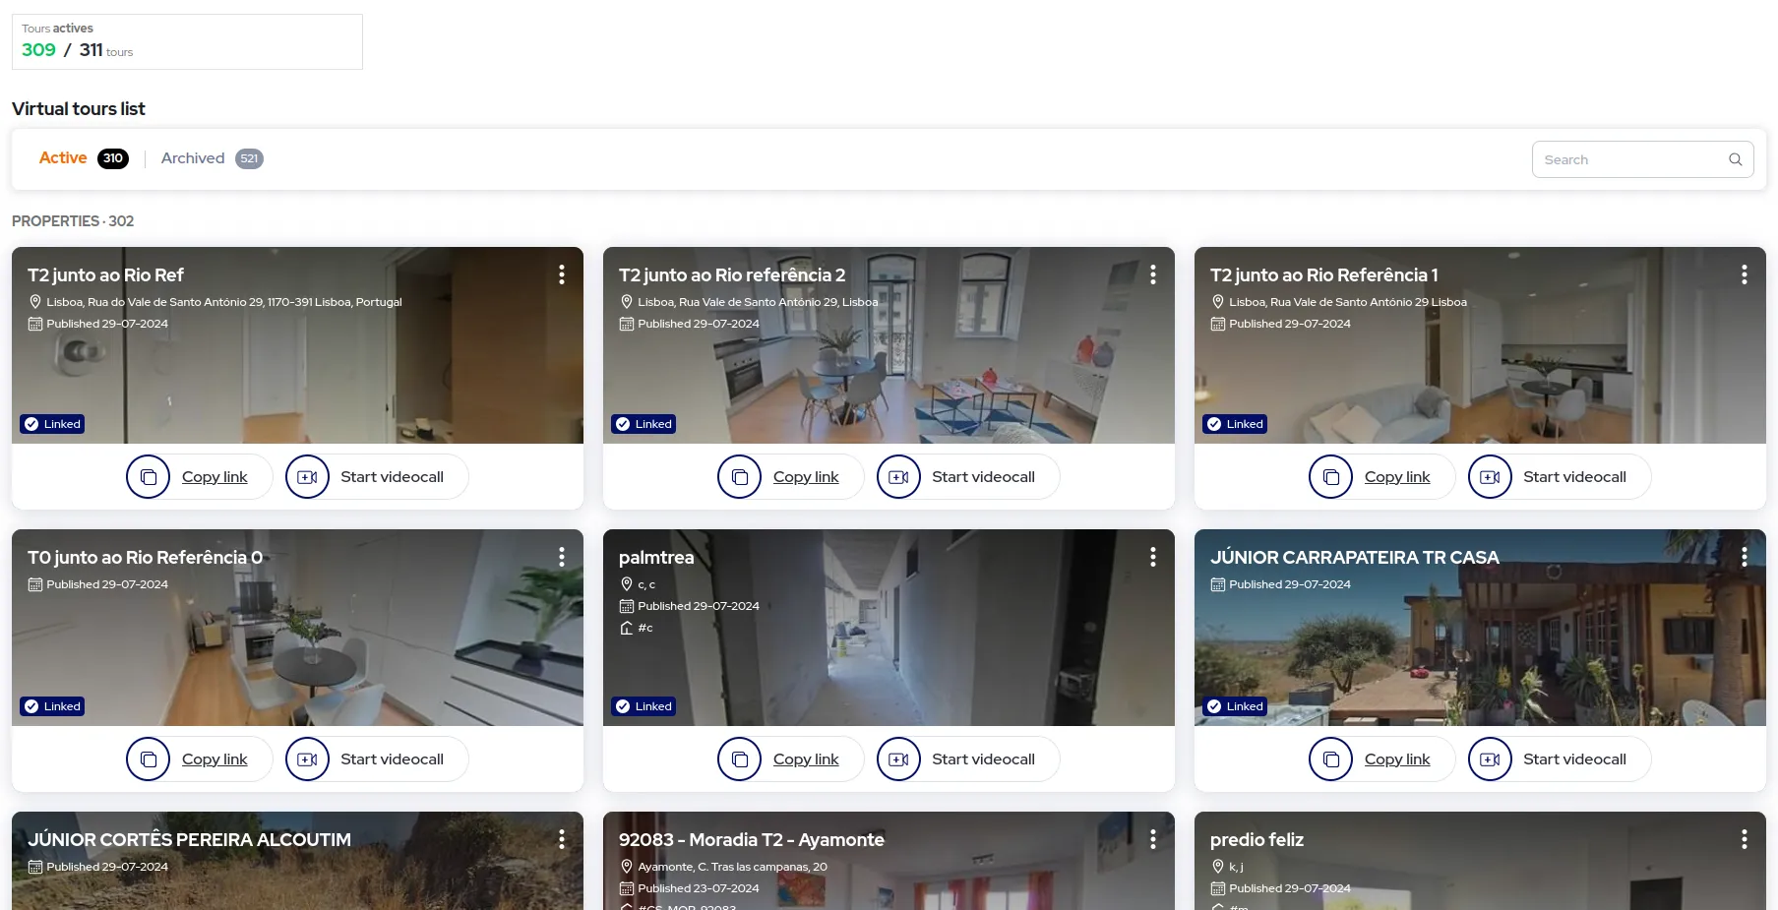Click the videocall camera icon on palmtrea card
The height and width of the screenshot is (910, 1778).
[x=897, y=758]
